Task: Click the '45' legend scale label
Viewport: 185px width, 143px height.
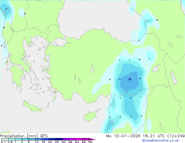Action: click(x=83, y=142)
